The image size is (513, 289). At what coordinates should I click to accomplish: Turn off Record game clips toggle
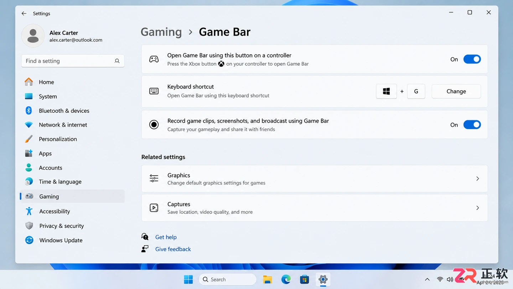(472, 125)
